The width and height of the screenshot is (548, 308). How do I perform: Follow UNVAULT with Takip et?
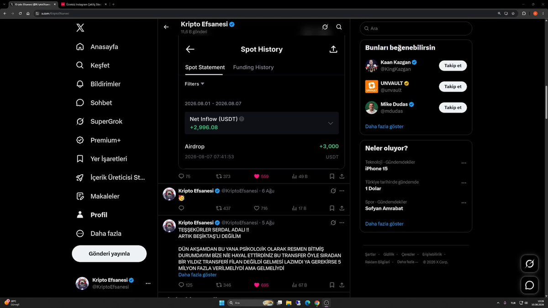pyautogui.click(x=453, y=87)
